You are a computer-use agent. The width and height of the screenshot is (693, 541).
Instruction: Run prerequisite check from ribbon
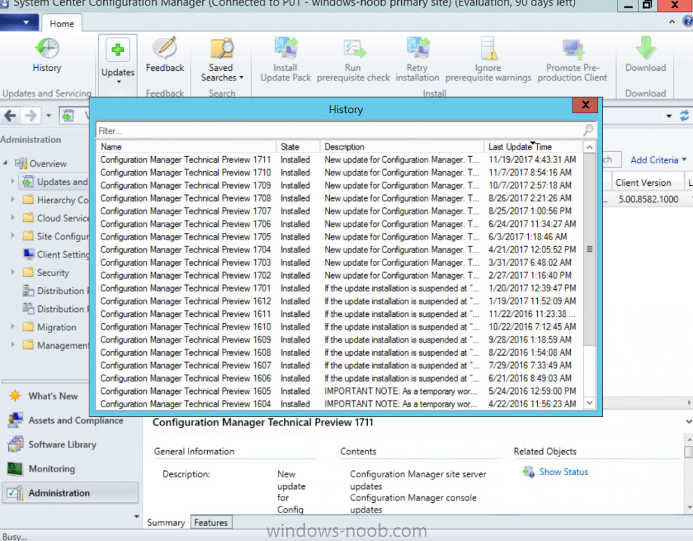(x=353, y=60)
